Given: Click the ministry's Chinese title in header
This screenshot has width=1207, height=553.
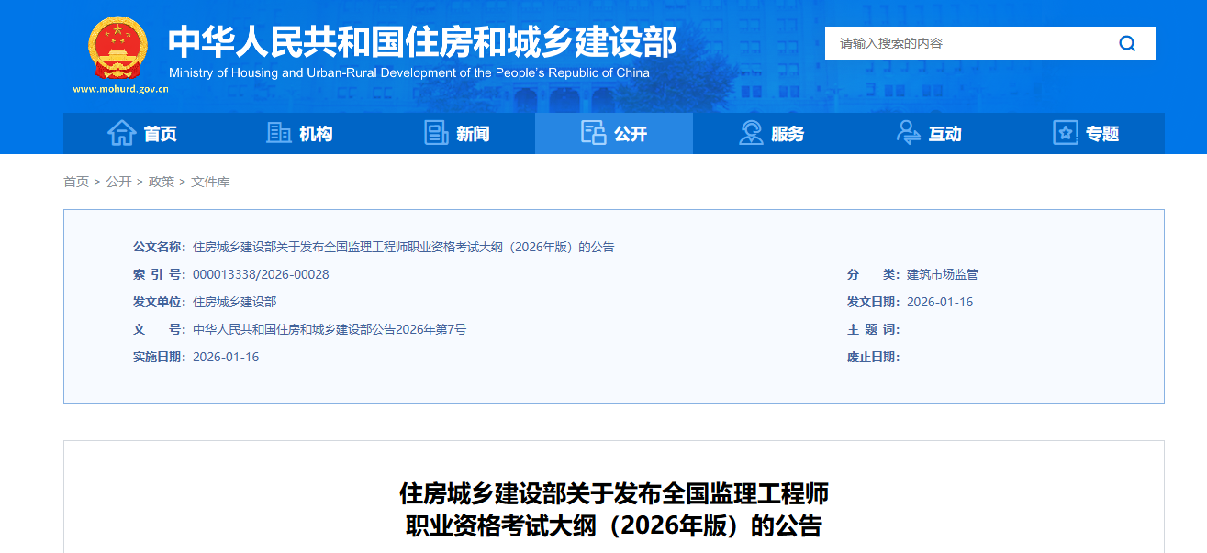Looking at the screenshot, I should click(422, 41).
